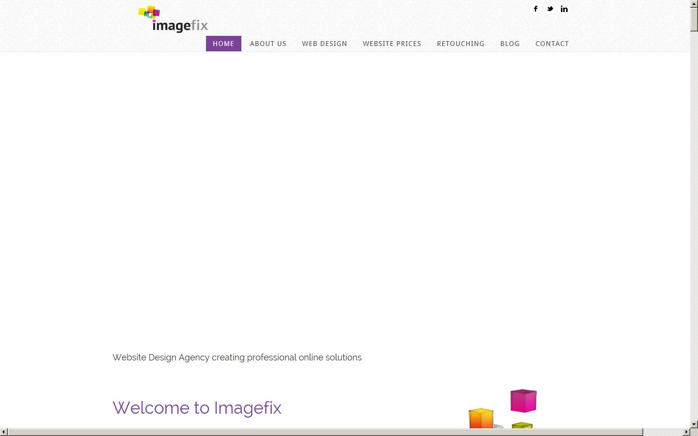Click the colored cubes logo mark above 'imagefix'
The image size is (698, 436).
pos(148,11)
